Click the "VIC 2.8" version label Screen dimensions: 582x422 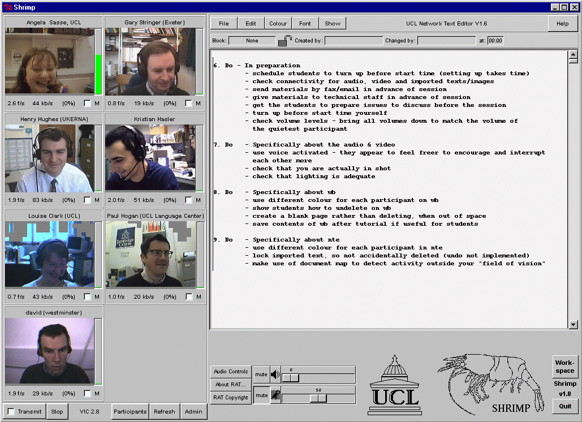tap(89, 411)
